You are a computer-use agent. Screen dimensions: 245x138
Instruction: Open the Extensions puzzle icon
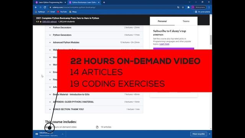pos(188,7)
